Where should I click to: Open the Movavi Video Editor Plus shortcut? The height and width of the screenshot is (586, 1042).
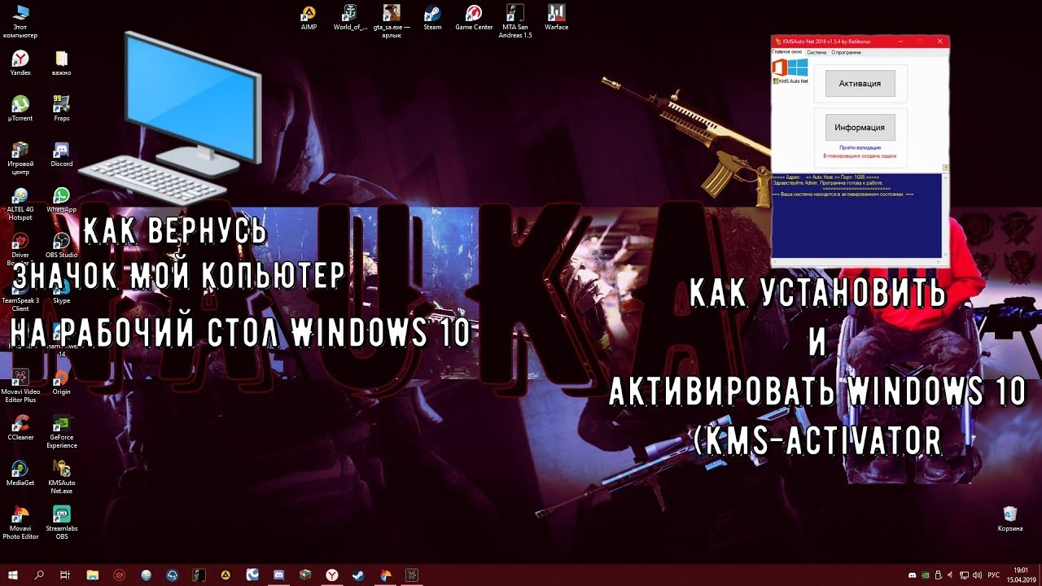(20, 386)
